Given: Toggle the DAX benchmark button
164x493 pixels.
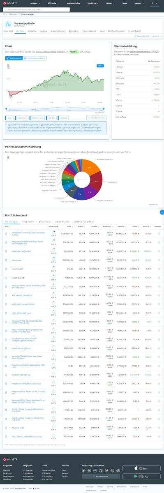Looking at the screenshot, I should (x=9, y=117).
